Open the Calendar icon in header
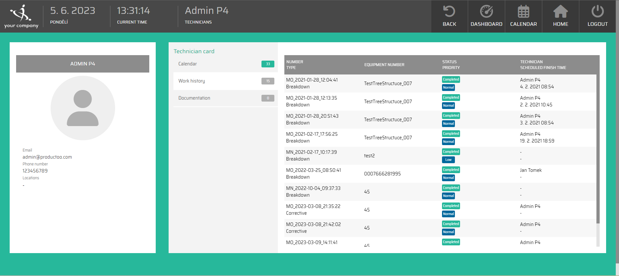 click(x=523, y=12)
